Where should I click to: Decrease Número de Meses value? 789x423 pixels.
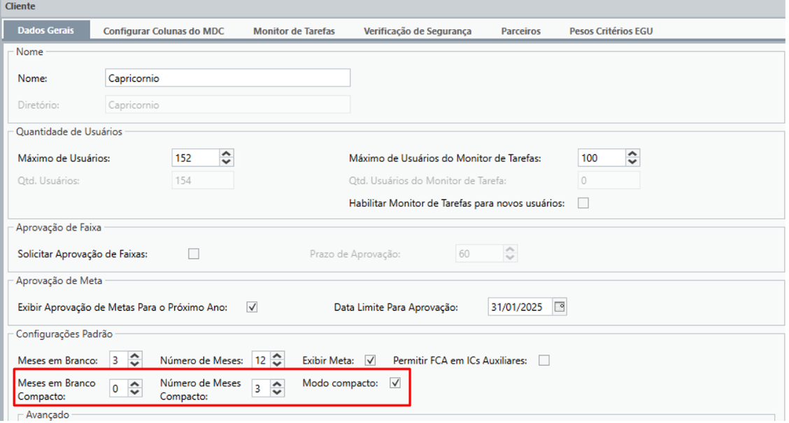[278, 365]
